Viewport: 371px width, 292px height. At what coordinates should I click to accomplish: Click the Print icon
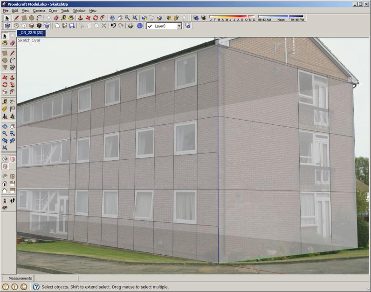pos(130,26)
